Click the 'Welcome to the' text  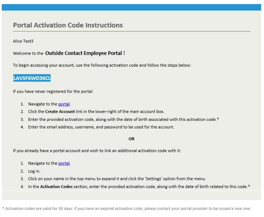pos(28,53)
